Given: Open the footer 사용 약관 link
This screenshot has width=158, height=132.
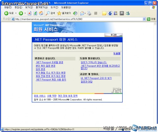Looking at the screenshot, I should click(x=52, y=96).
